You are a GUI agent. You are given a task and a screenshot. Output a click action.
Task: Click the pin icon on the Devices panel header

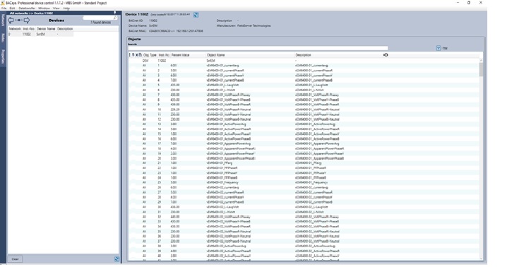(114, 13)
